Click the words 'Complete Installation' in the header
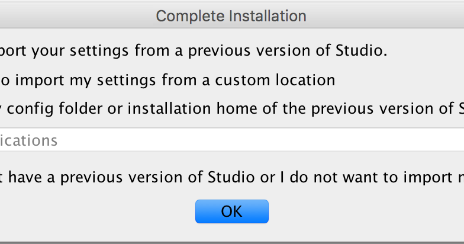Screen dimensions: 464x244 (231, 15)
